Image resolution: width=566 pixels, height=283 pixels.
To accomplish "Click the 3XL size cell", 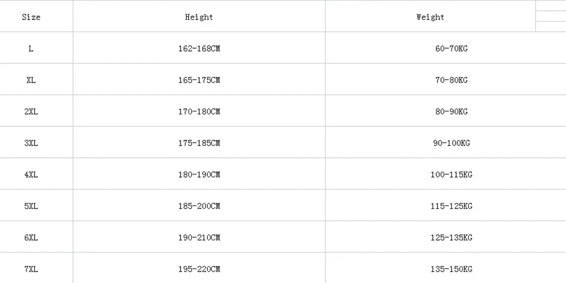I will [x=31, y=143].
